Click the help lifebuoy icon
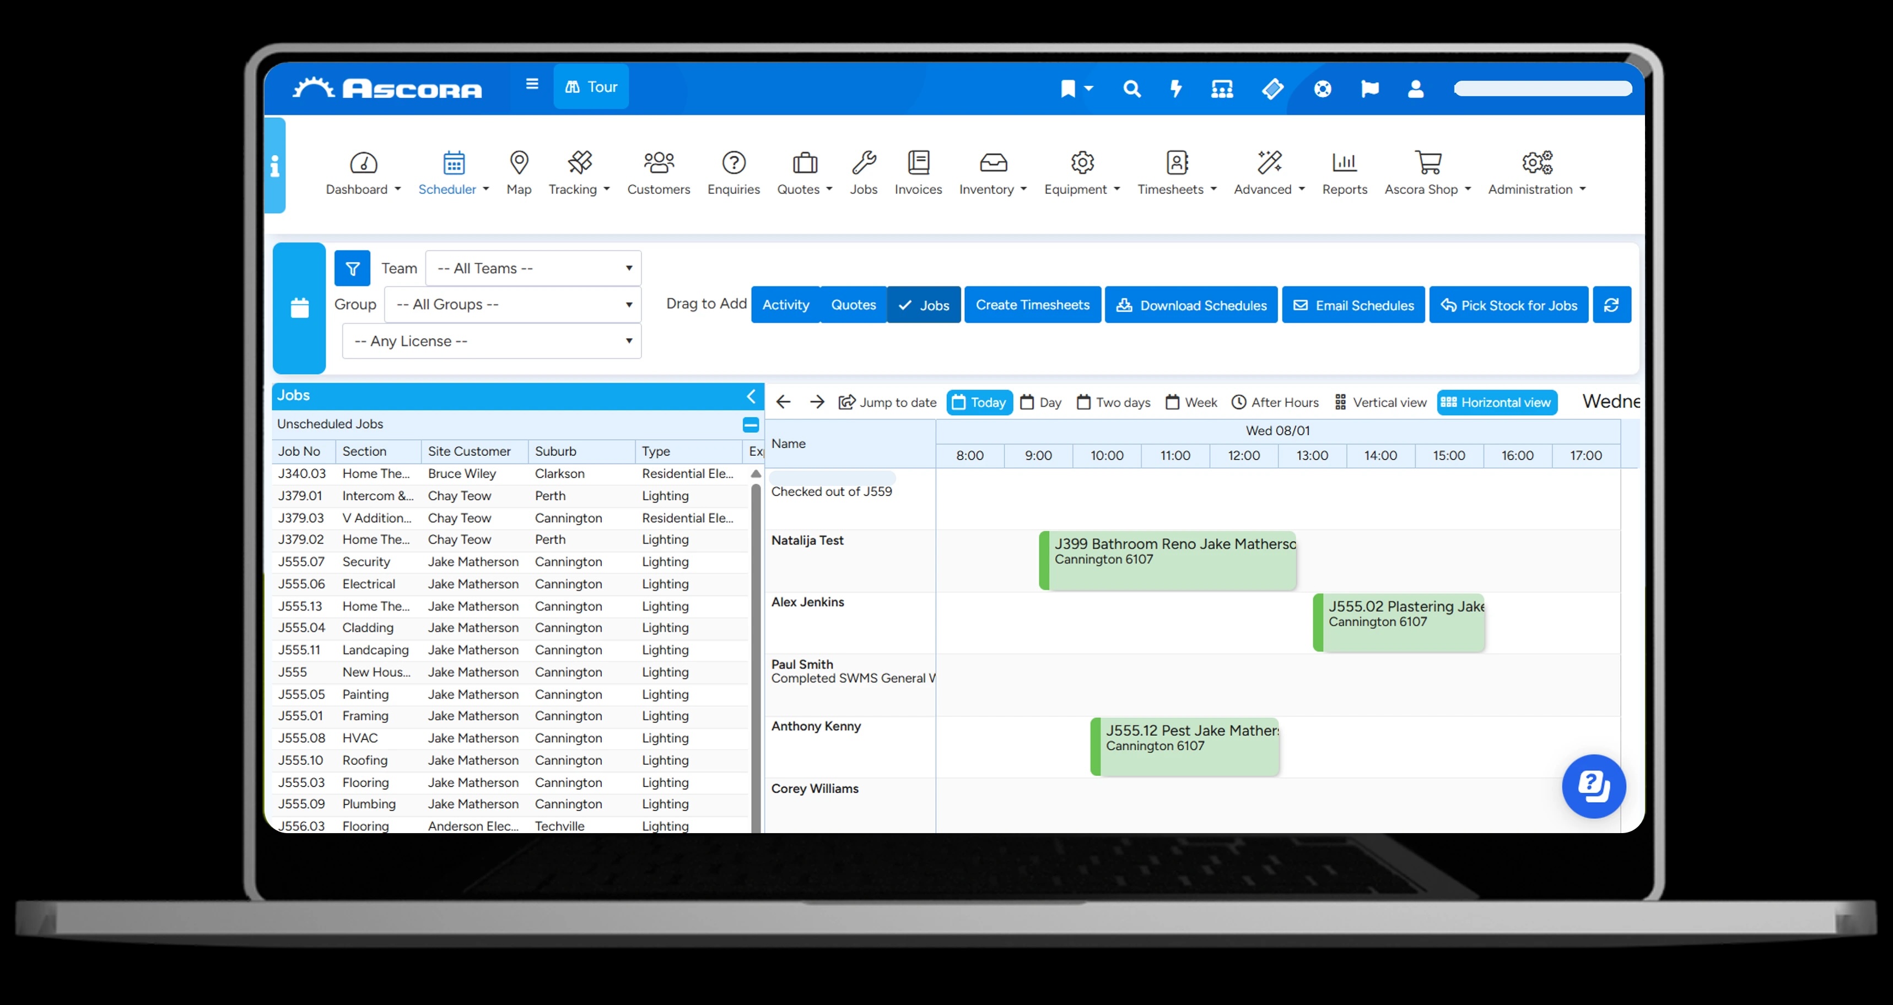Viewport: 1893px width, 1005px height. coord(1322,89)
